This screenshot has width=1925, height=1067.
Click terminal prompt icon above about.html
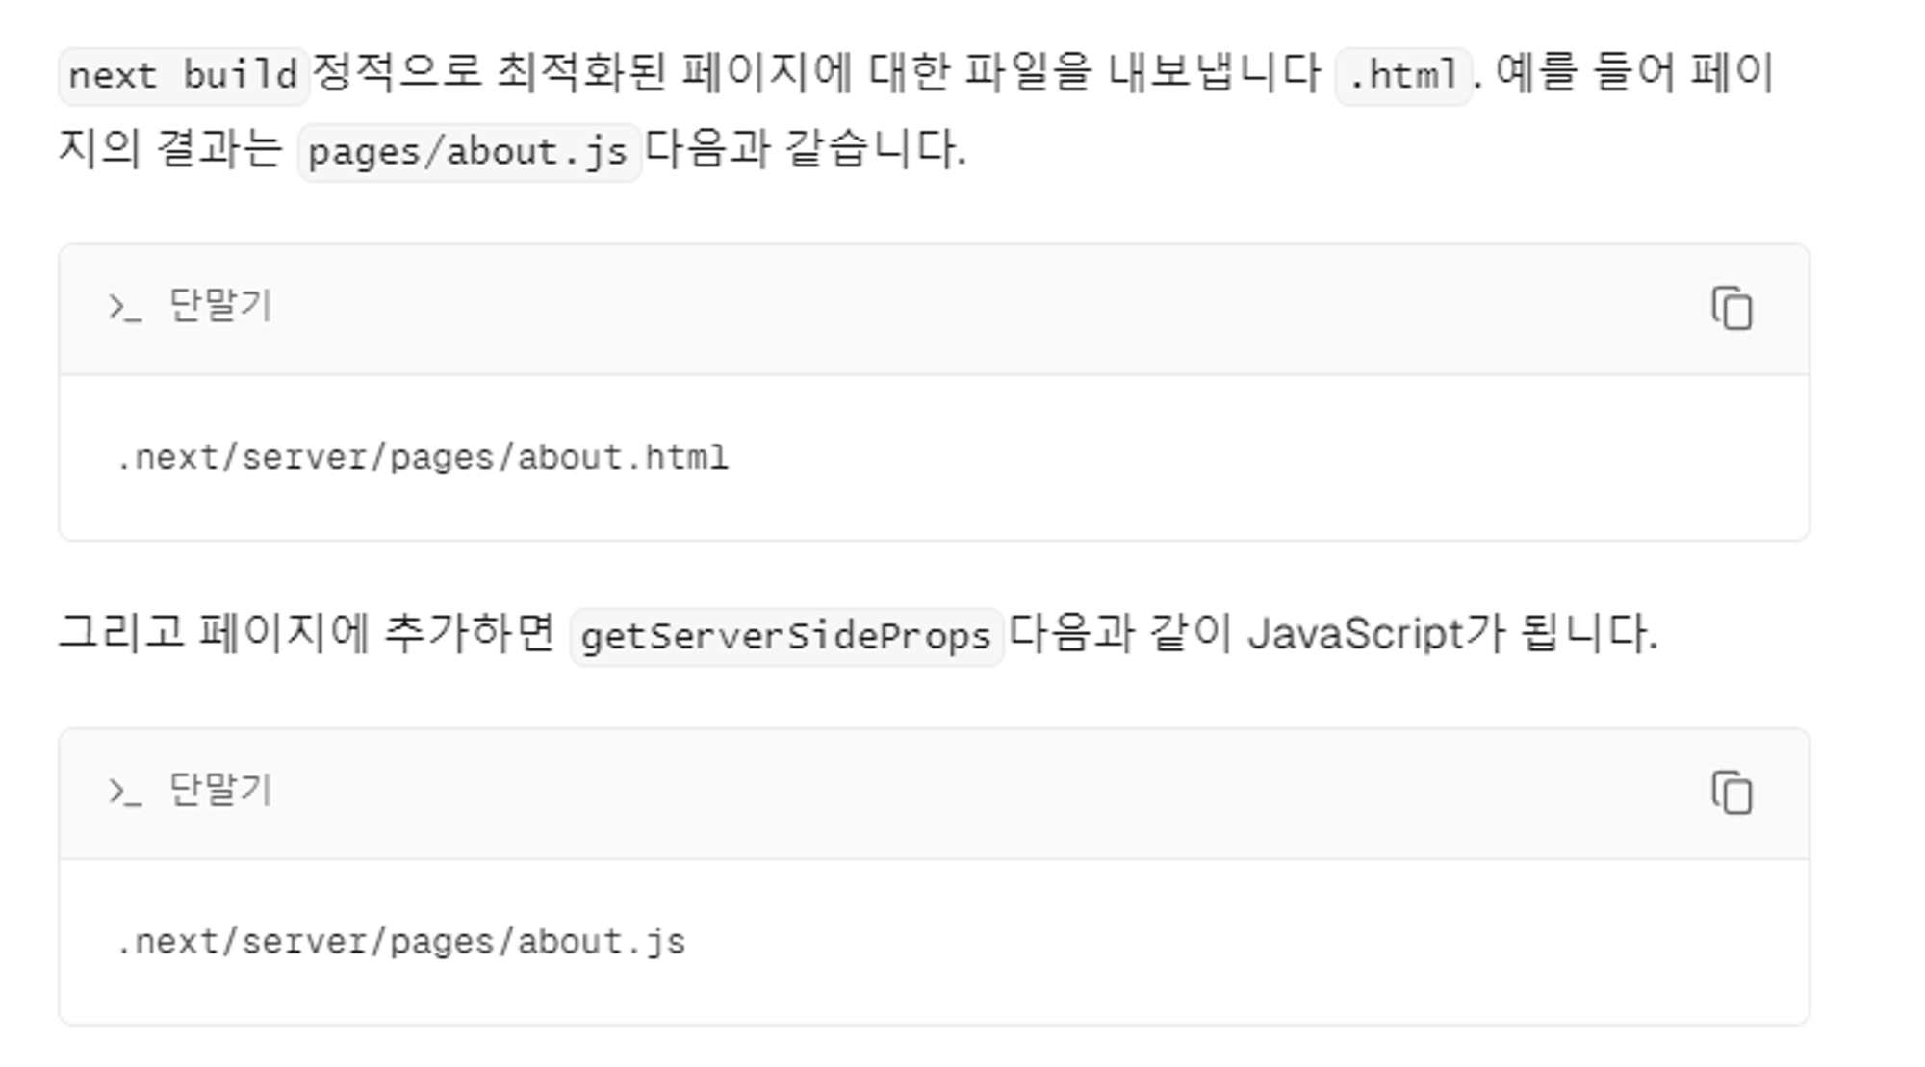tap(124, 308)
